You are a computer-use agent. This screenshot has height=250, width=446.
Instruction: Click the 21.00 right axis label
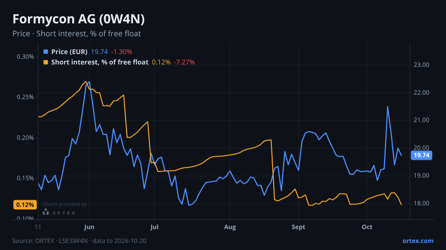pyautogui.click(x=421, y=120)
